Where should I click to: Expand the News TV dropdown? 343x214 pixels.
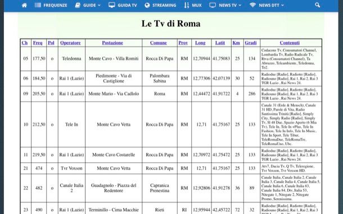tap(225, 5)
